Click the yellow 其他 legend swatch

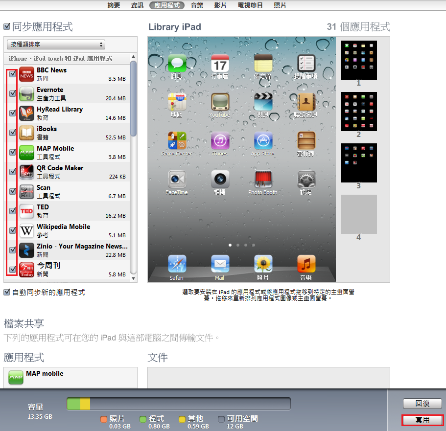(x=182, y=419)
